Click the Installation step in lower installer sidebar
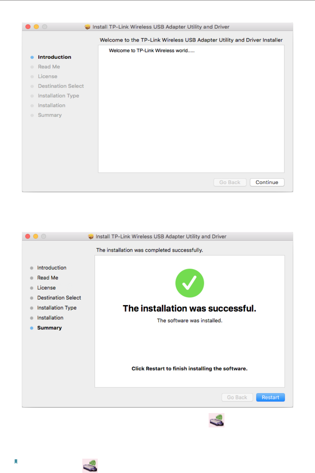This screenshot has width=315, height=473. point(50,318)
